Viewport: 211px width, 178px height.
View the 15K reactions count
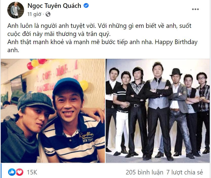pos(32,172)
